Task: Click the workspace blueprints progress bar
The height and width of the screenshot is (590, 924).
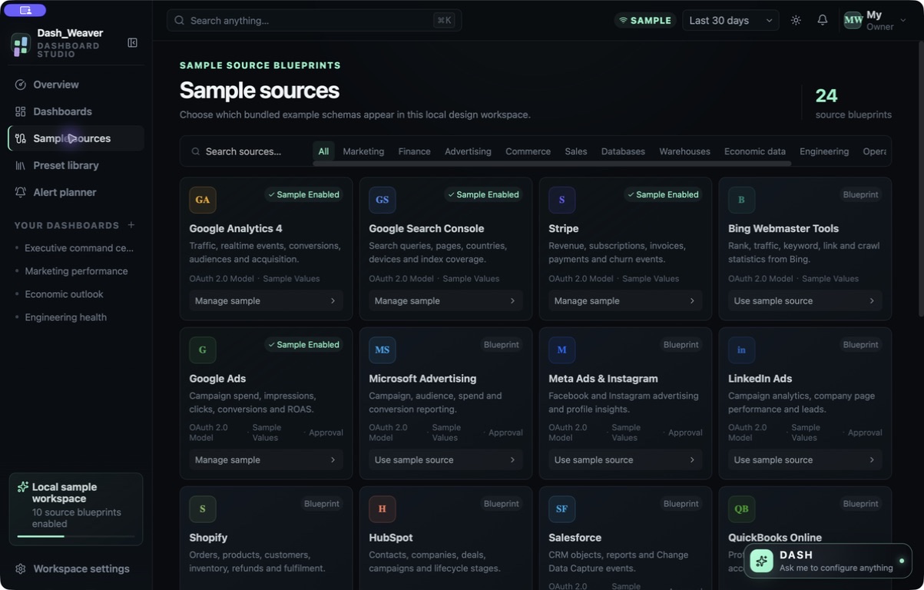Action: coord(76,536)
